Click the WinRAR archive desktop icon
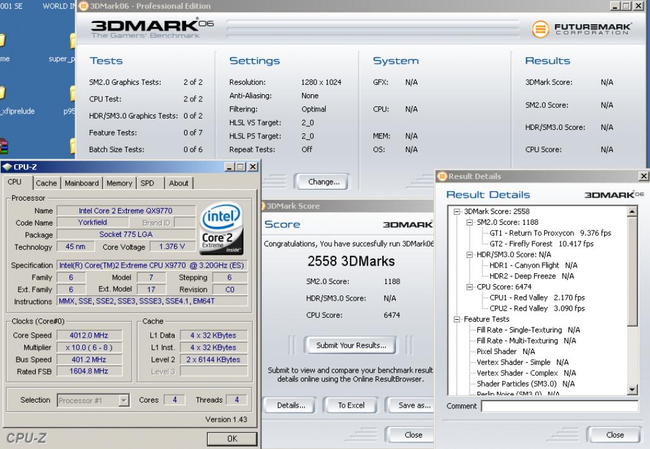The height and width of the screenshot is (449, 650). point(4,146)
